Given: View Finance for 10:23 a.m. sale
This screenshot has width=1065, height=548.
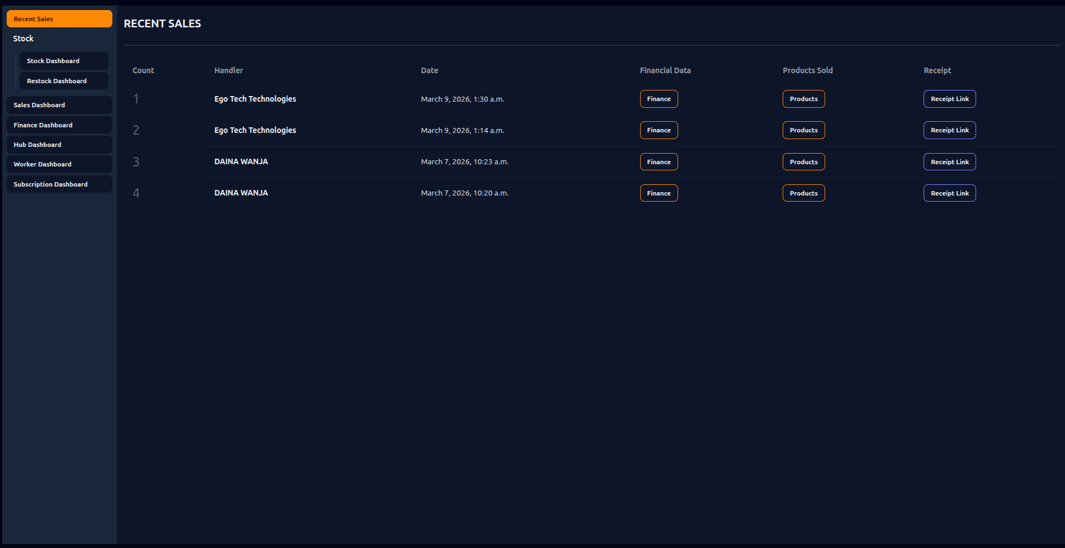Looking at the screenshot, I should 659,162.
